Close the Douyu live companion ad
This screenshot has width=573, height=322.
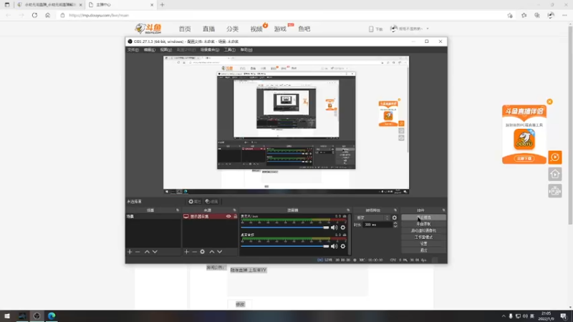tap(549, 102)
